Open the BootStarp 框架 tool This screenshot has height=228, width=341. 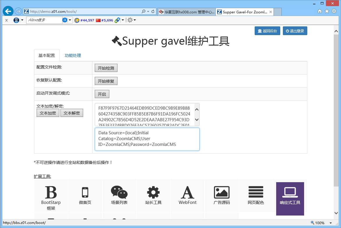point(51,196)
